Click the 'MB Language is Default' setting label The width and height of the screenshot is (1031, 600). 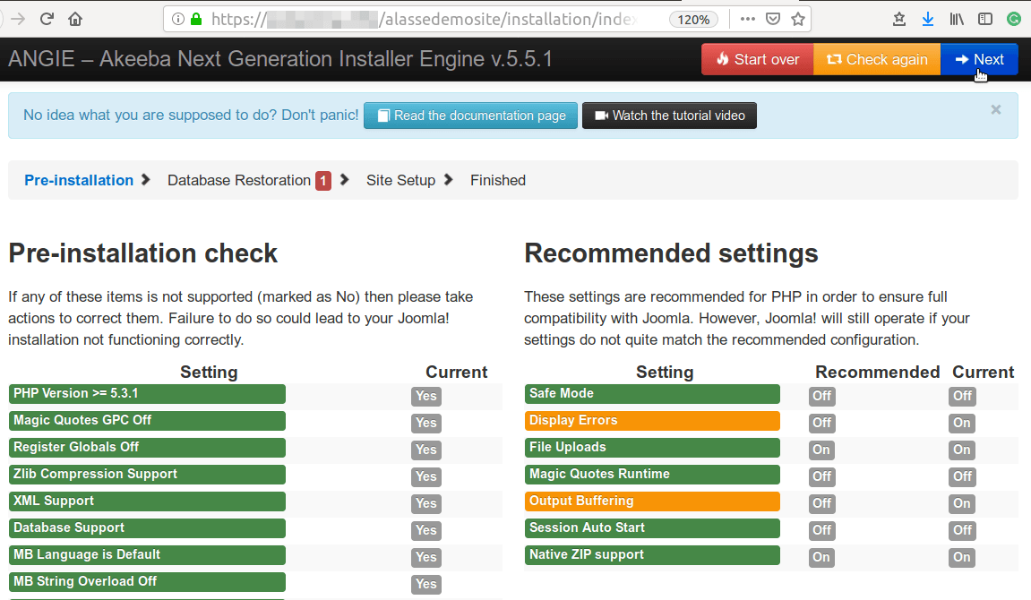coord(147,555)
